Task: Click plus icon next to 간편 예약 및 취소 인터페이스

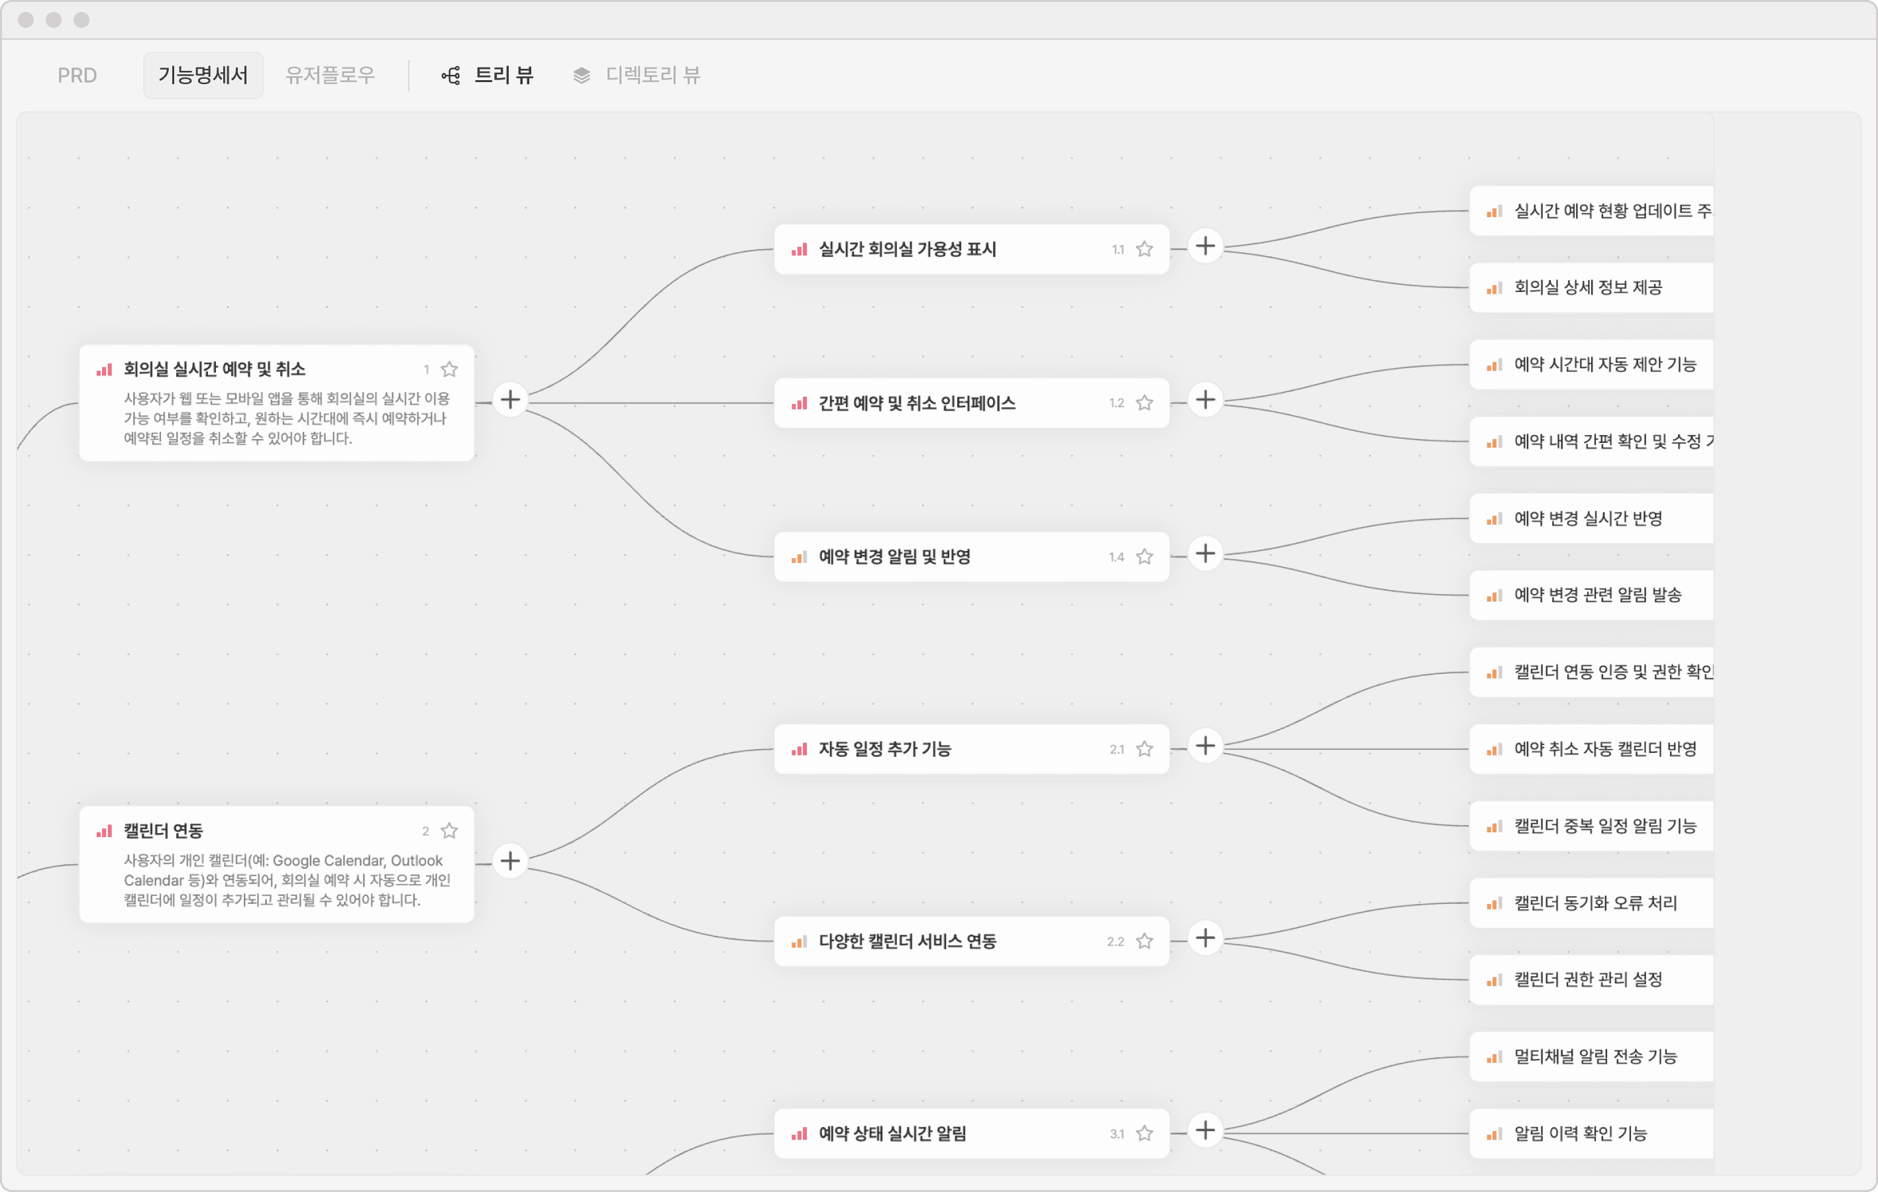Action: click(x=1205, y=400)
